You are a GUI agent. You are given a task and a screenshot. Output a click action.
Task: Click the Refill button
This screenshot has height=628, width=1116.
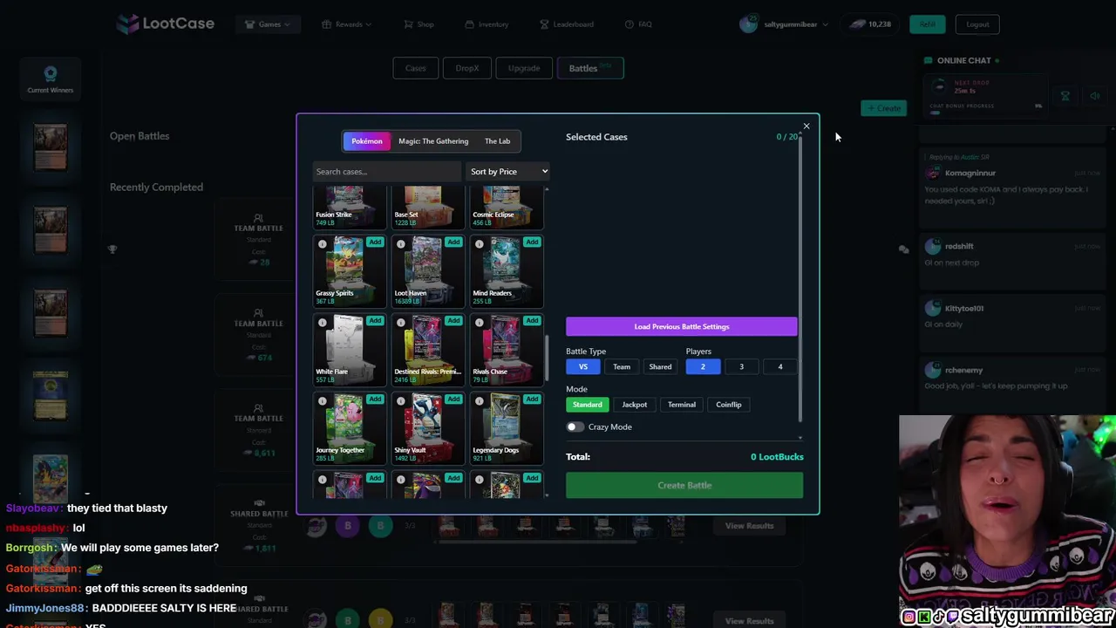pos(927,24)
